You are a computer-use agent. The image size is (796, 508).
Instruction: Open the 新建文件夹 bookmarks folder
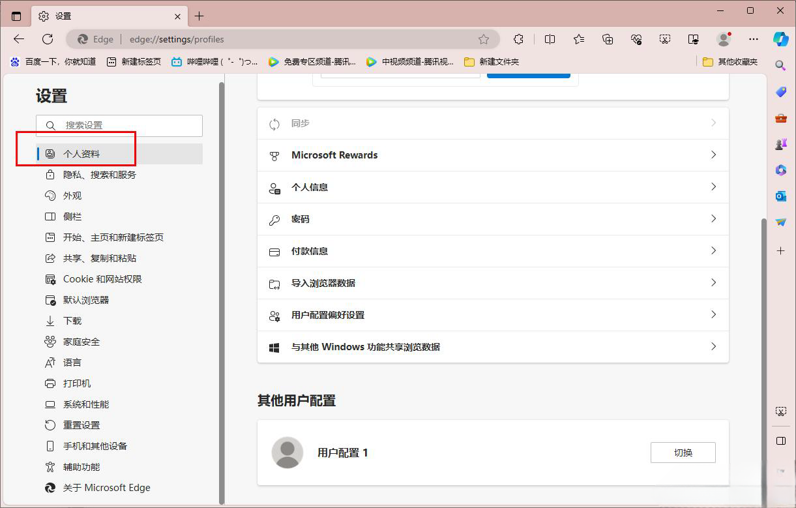(x=492, y=61)
